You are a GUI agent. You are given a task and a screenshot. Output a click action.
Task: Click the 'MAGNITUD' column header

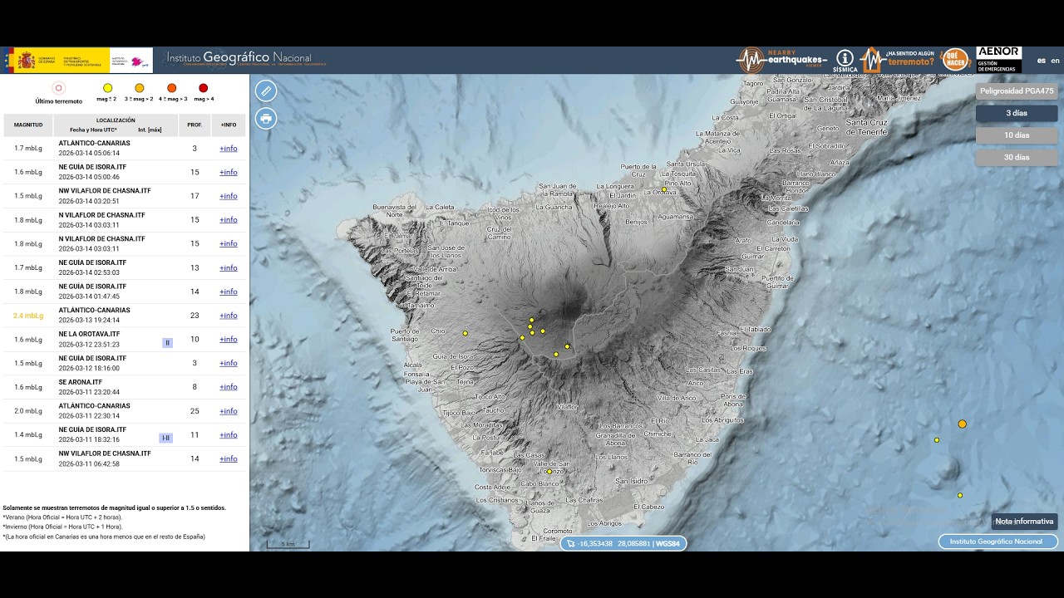[x=28, y=125]
